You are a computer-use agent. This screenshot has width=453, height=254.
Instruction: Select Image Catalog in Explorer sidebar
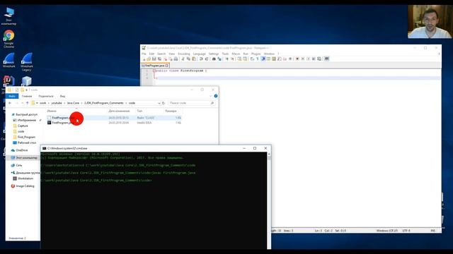[x=25, y=186]
